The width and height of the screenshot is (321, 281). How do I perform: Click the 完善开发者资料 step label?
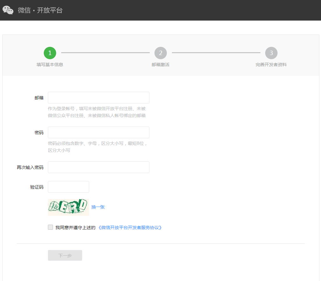(271, 65)
